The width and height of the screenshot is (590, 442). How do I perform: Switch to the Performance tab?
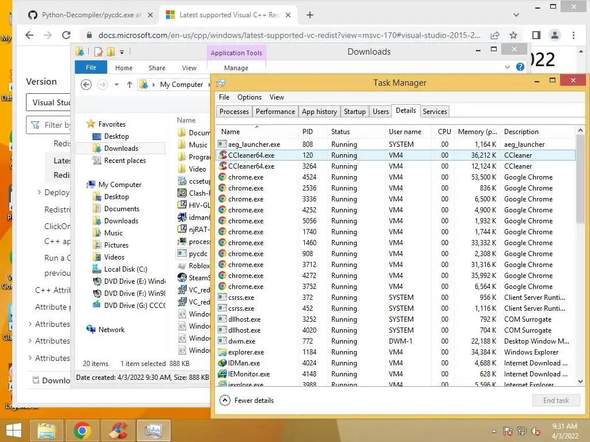[275, 112]
